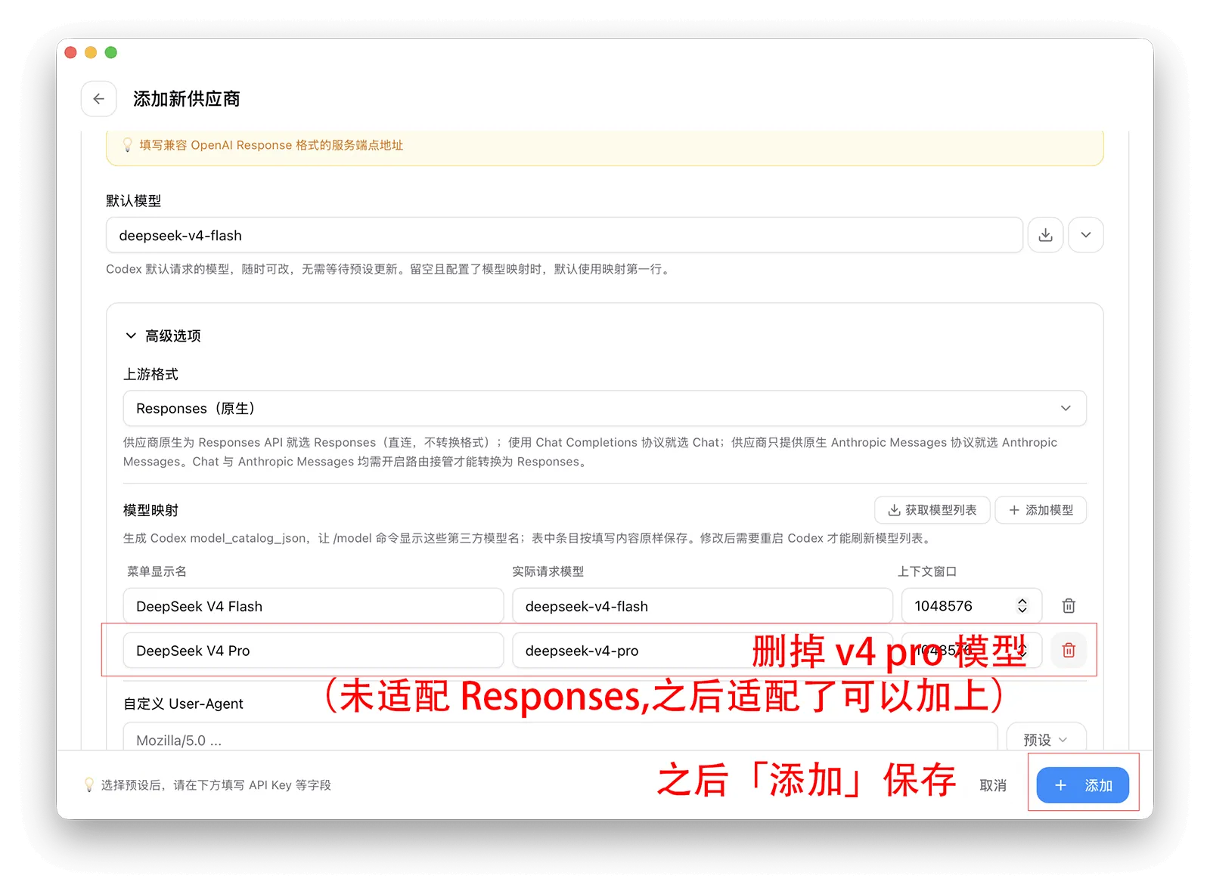Edit request model deepseek-v4-flash in mapping
This screenshot has width=1210, height=894.
pyautogui.click(x=703, y=606)
